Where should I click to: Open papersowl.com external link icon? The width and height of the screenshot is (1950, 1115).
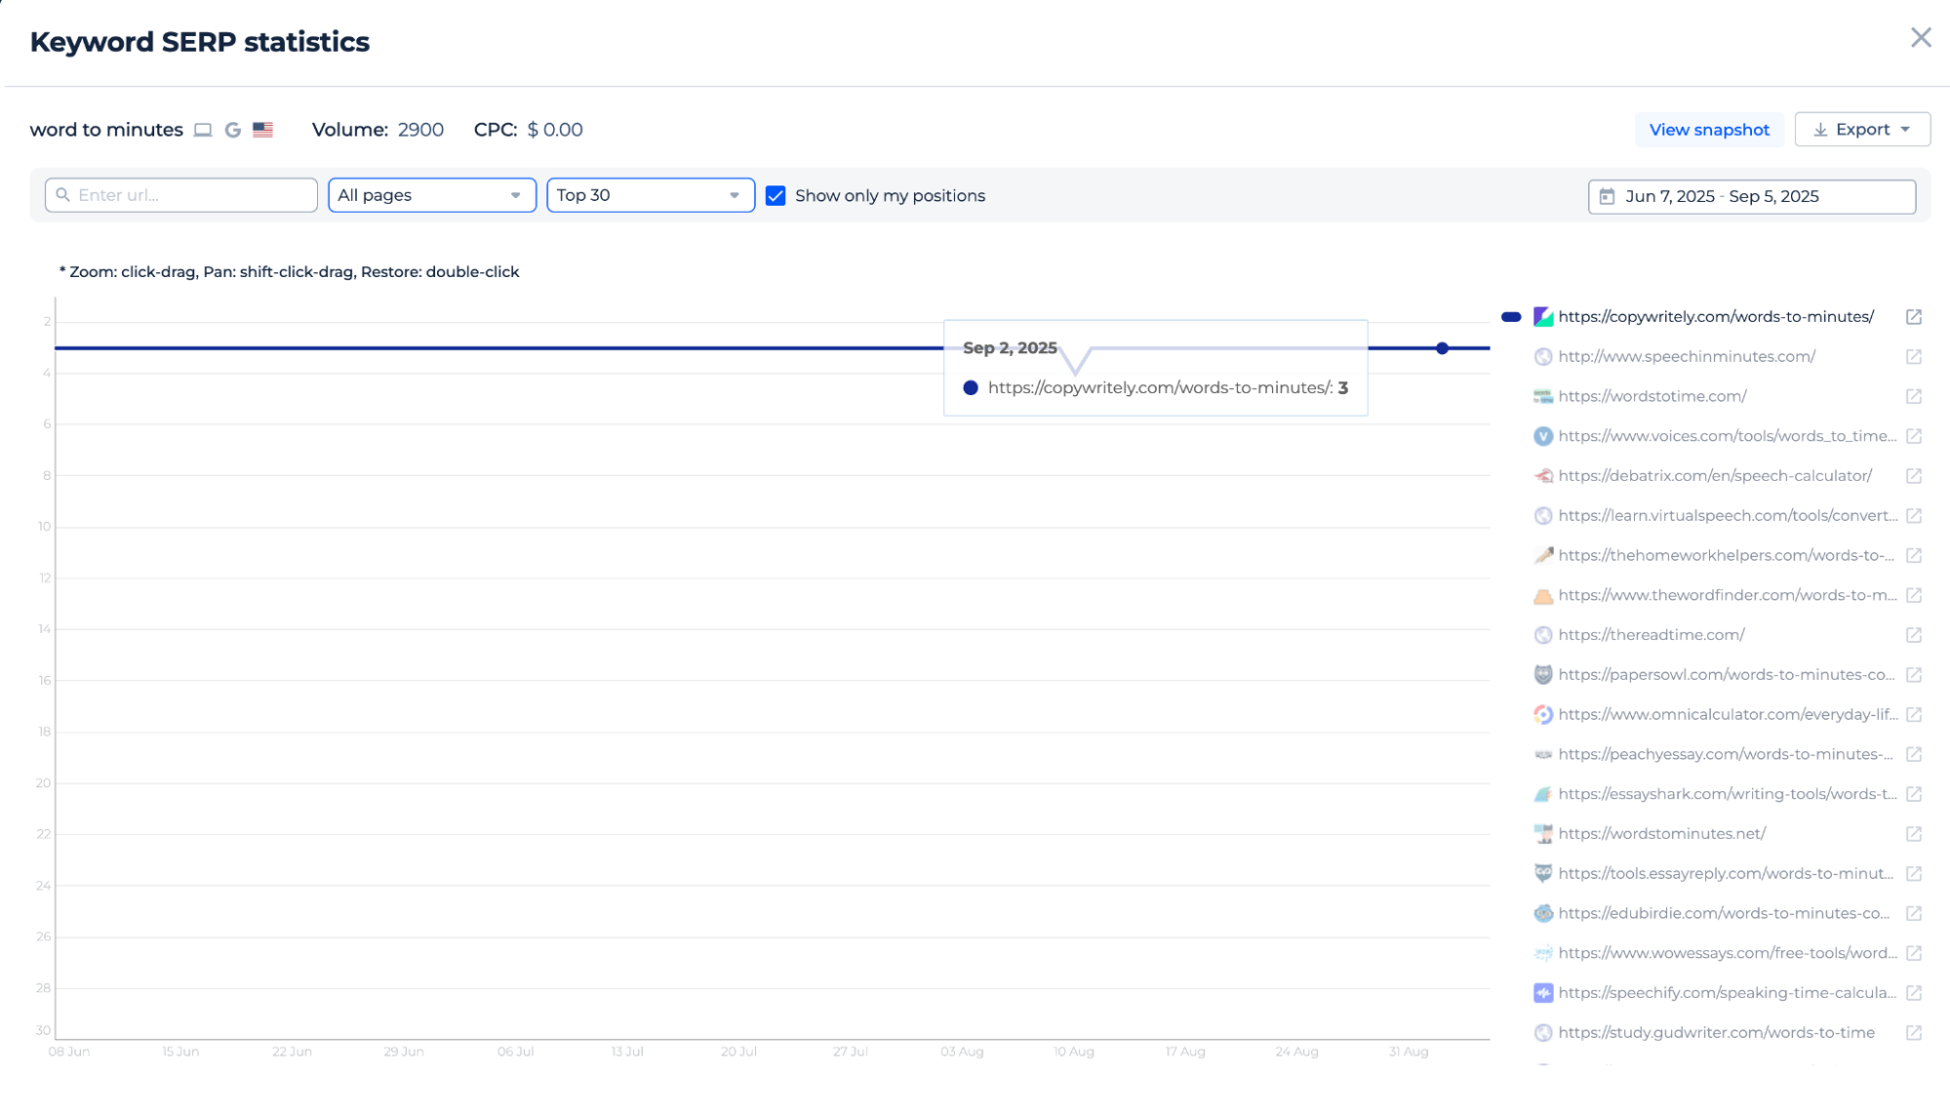point(1914,675)
